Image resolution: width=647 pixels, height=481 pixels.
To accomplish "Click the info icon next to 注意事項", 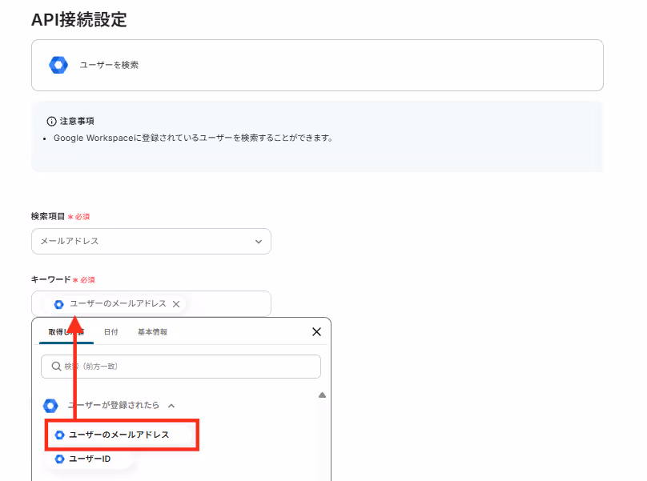I will 51,122.
